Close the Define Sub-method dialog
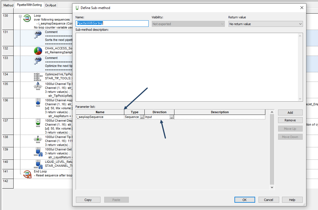This screenshot has width=318, height=210. click(x=302, y=8)
